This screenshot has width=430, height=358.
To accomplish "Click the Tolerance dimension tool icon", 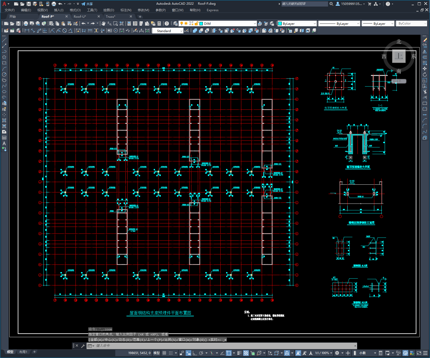I will [x=110, y=31].
